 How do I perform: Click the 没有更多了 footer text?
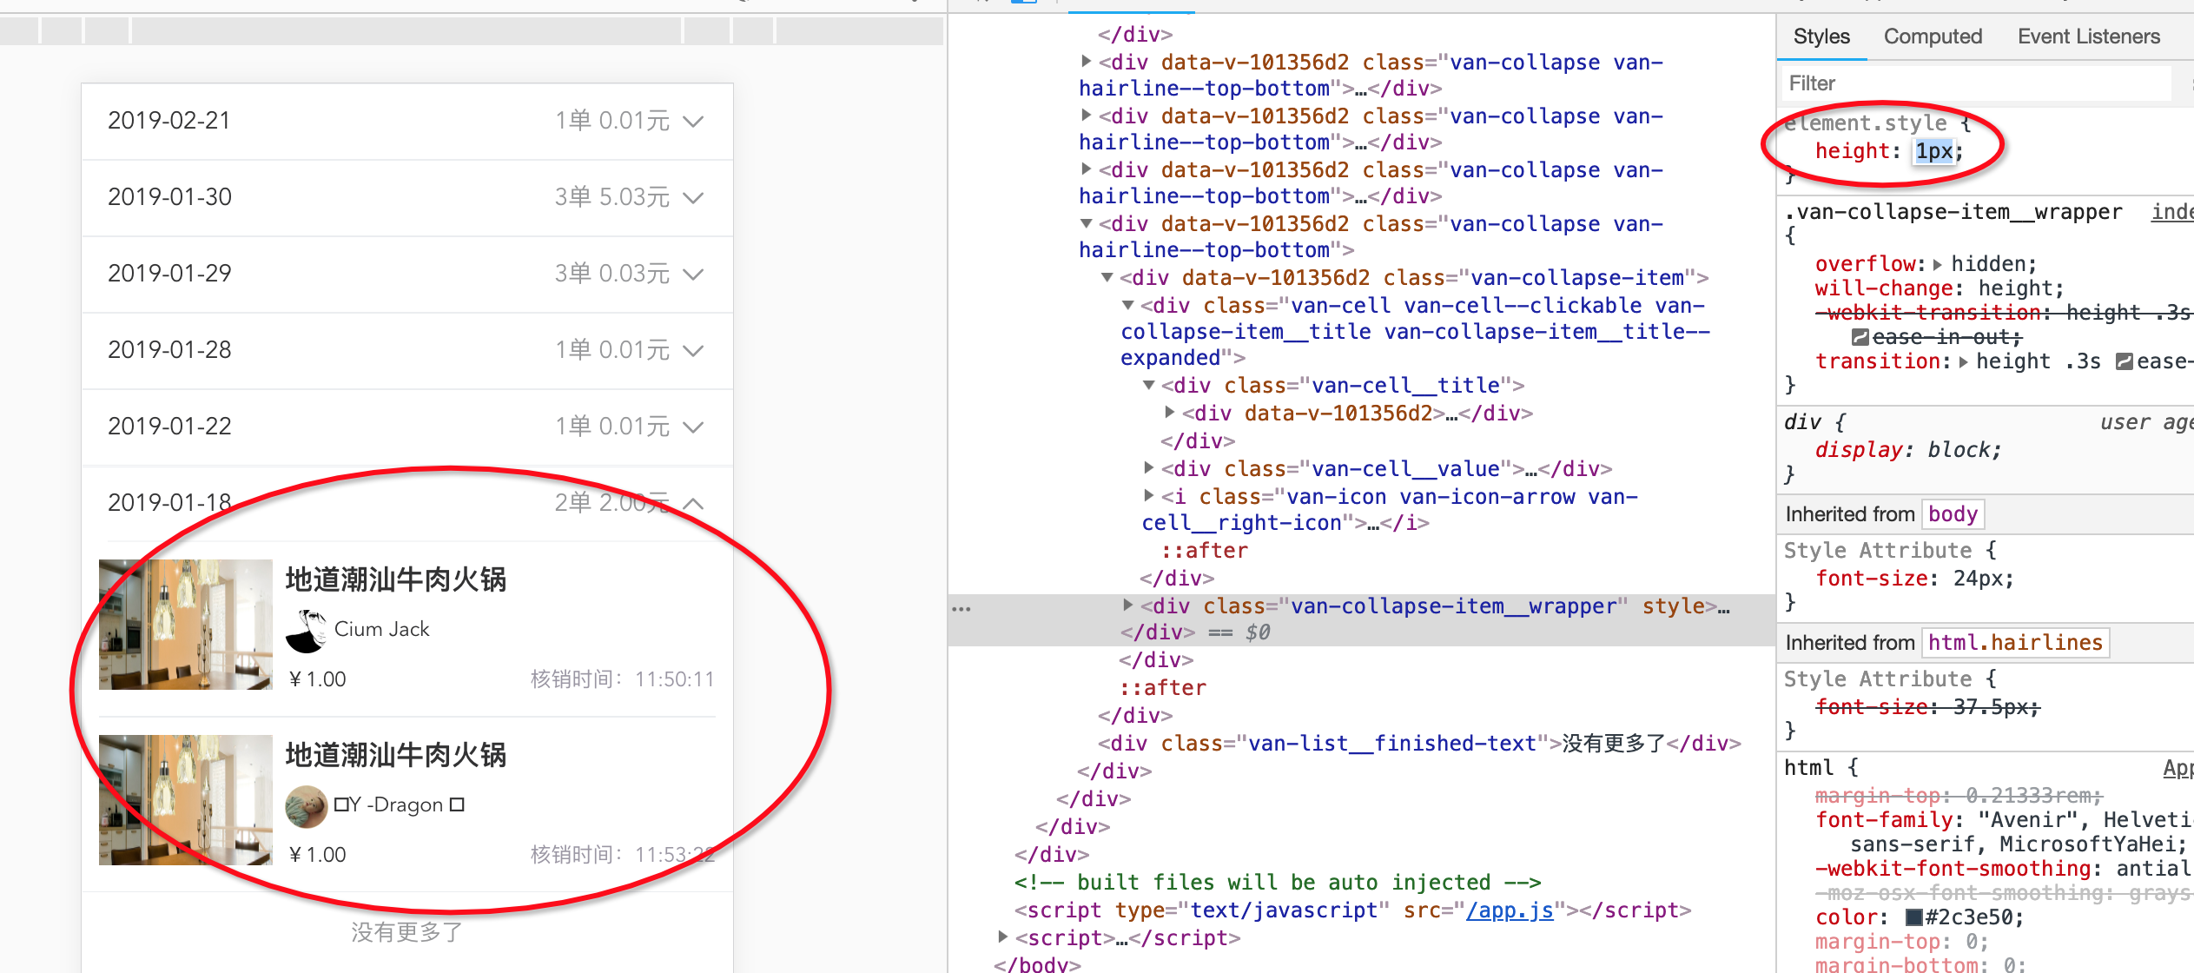pyautogui.click(x=406, y=932)
